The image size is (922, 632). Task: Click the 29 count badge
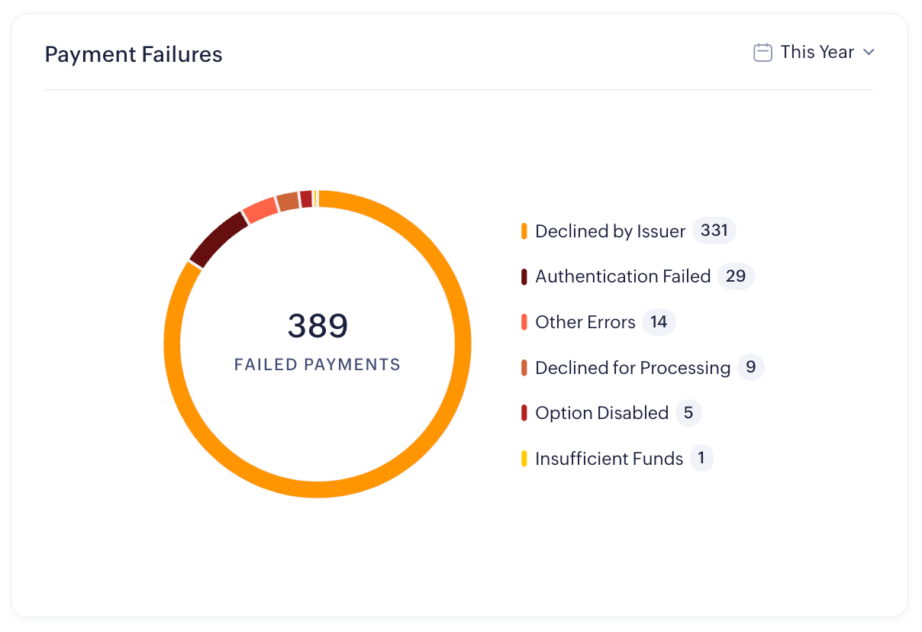click(736, 276)
